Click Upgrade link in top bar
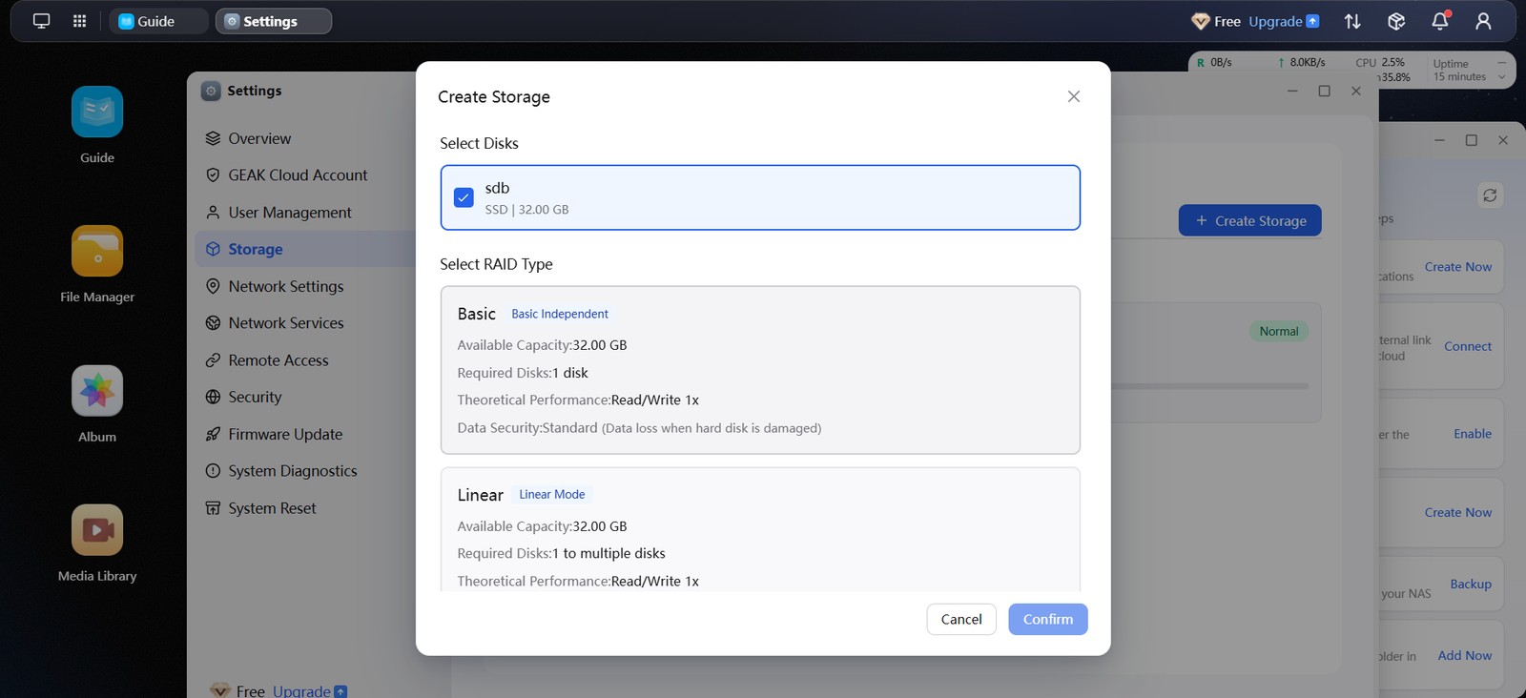The height and width of the screenshot is (698, 1526). (x=1284, y=21)
